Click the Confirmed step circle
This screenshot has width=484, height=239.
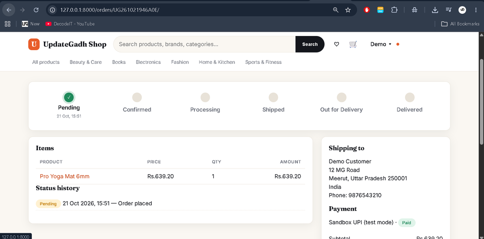point(137,97)
